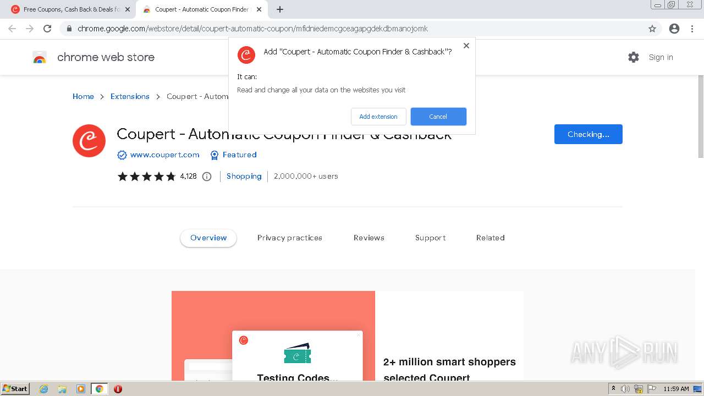Open the www.coupert.com link
This screenshot has height=396, width=704.
(165, 155)
